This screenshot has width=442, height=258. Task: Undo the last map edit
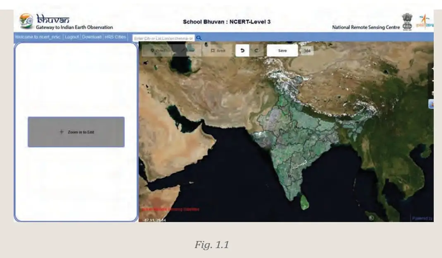pyautogui.click(x=242, y=50)
